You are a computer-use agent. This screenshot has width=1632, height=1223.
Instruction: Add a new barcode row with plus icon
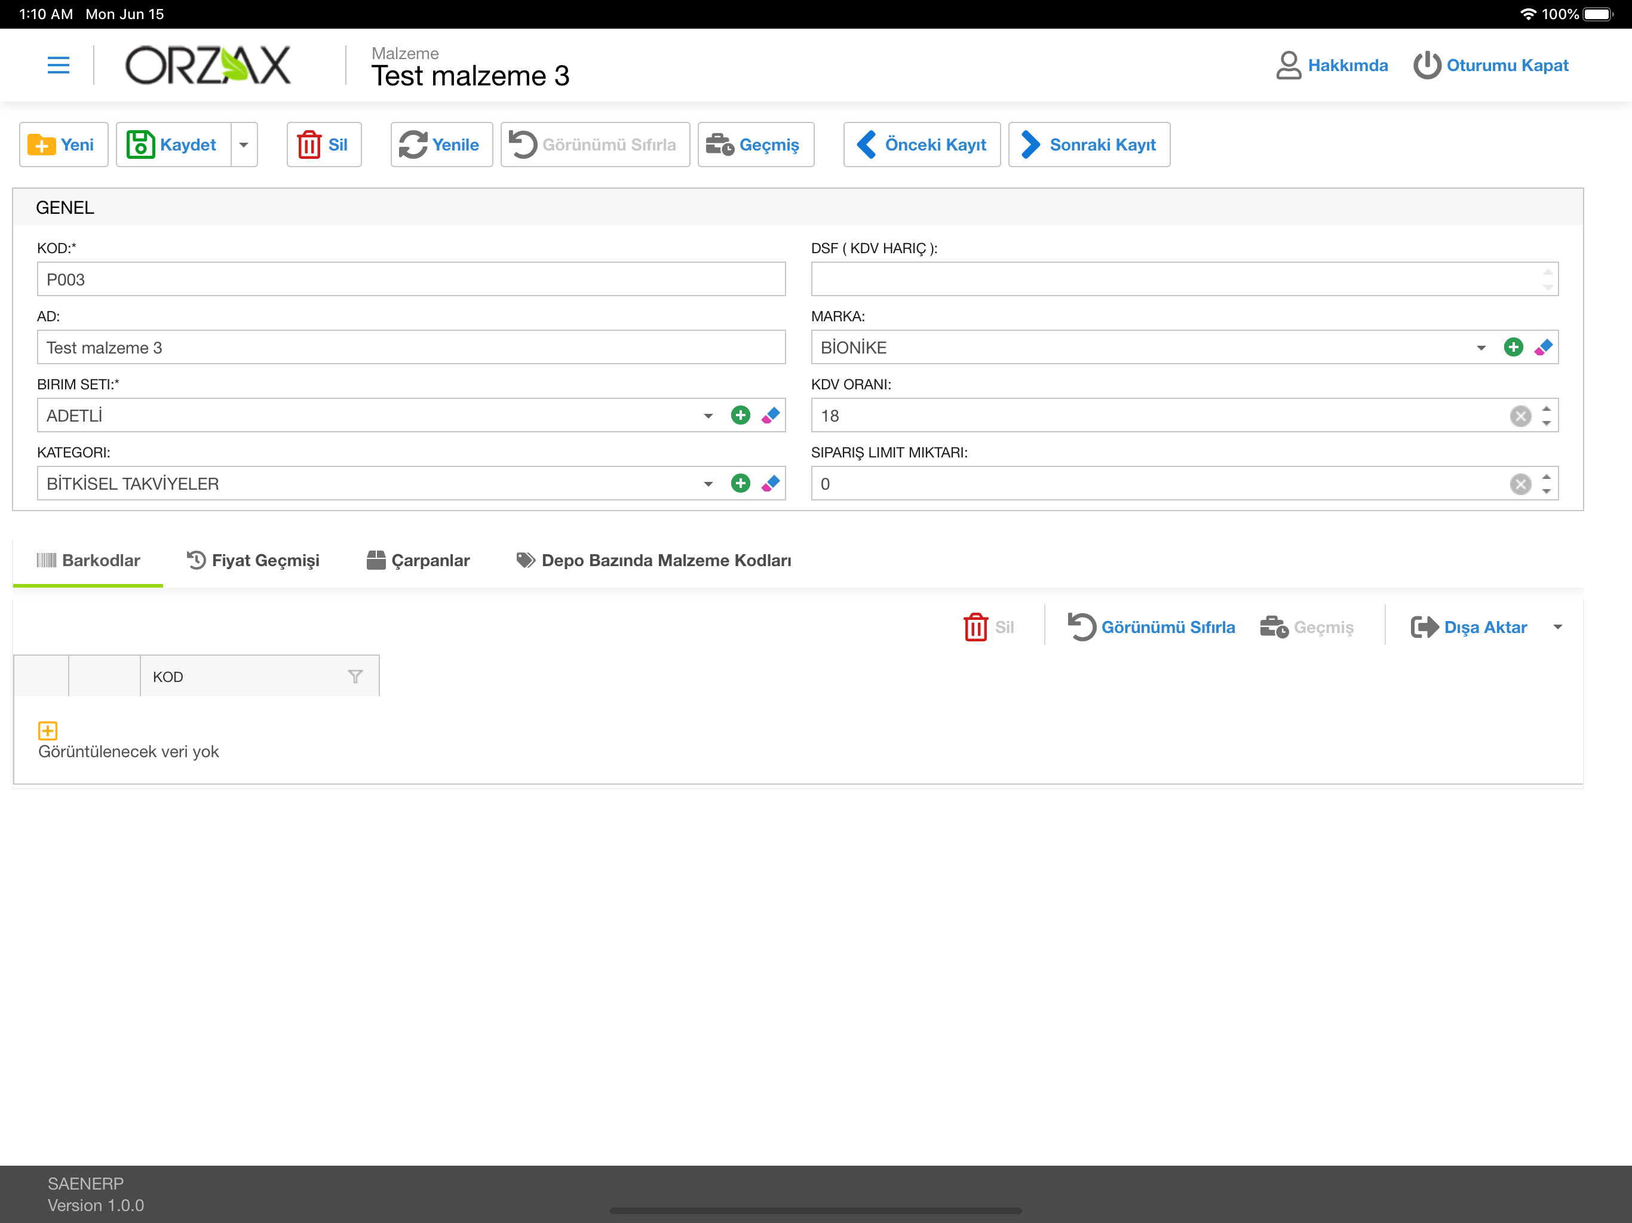point(47,730)
